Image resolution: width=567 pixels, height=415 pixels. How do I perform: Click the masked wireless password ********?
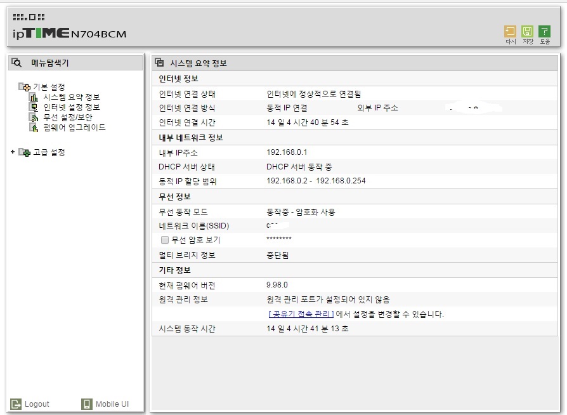(x=279, y=239)
